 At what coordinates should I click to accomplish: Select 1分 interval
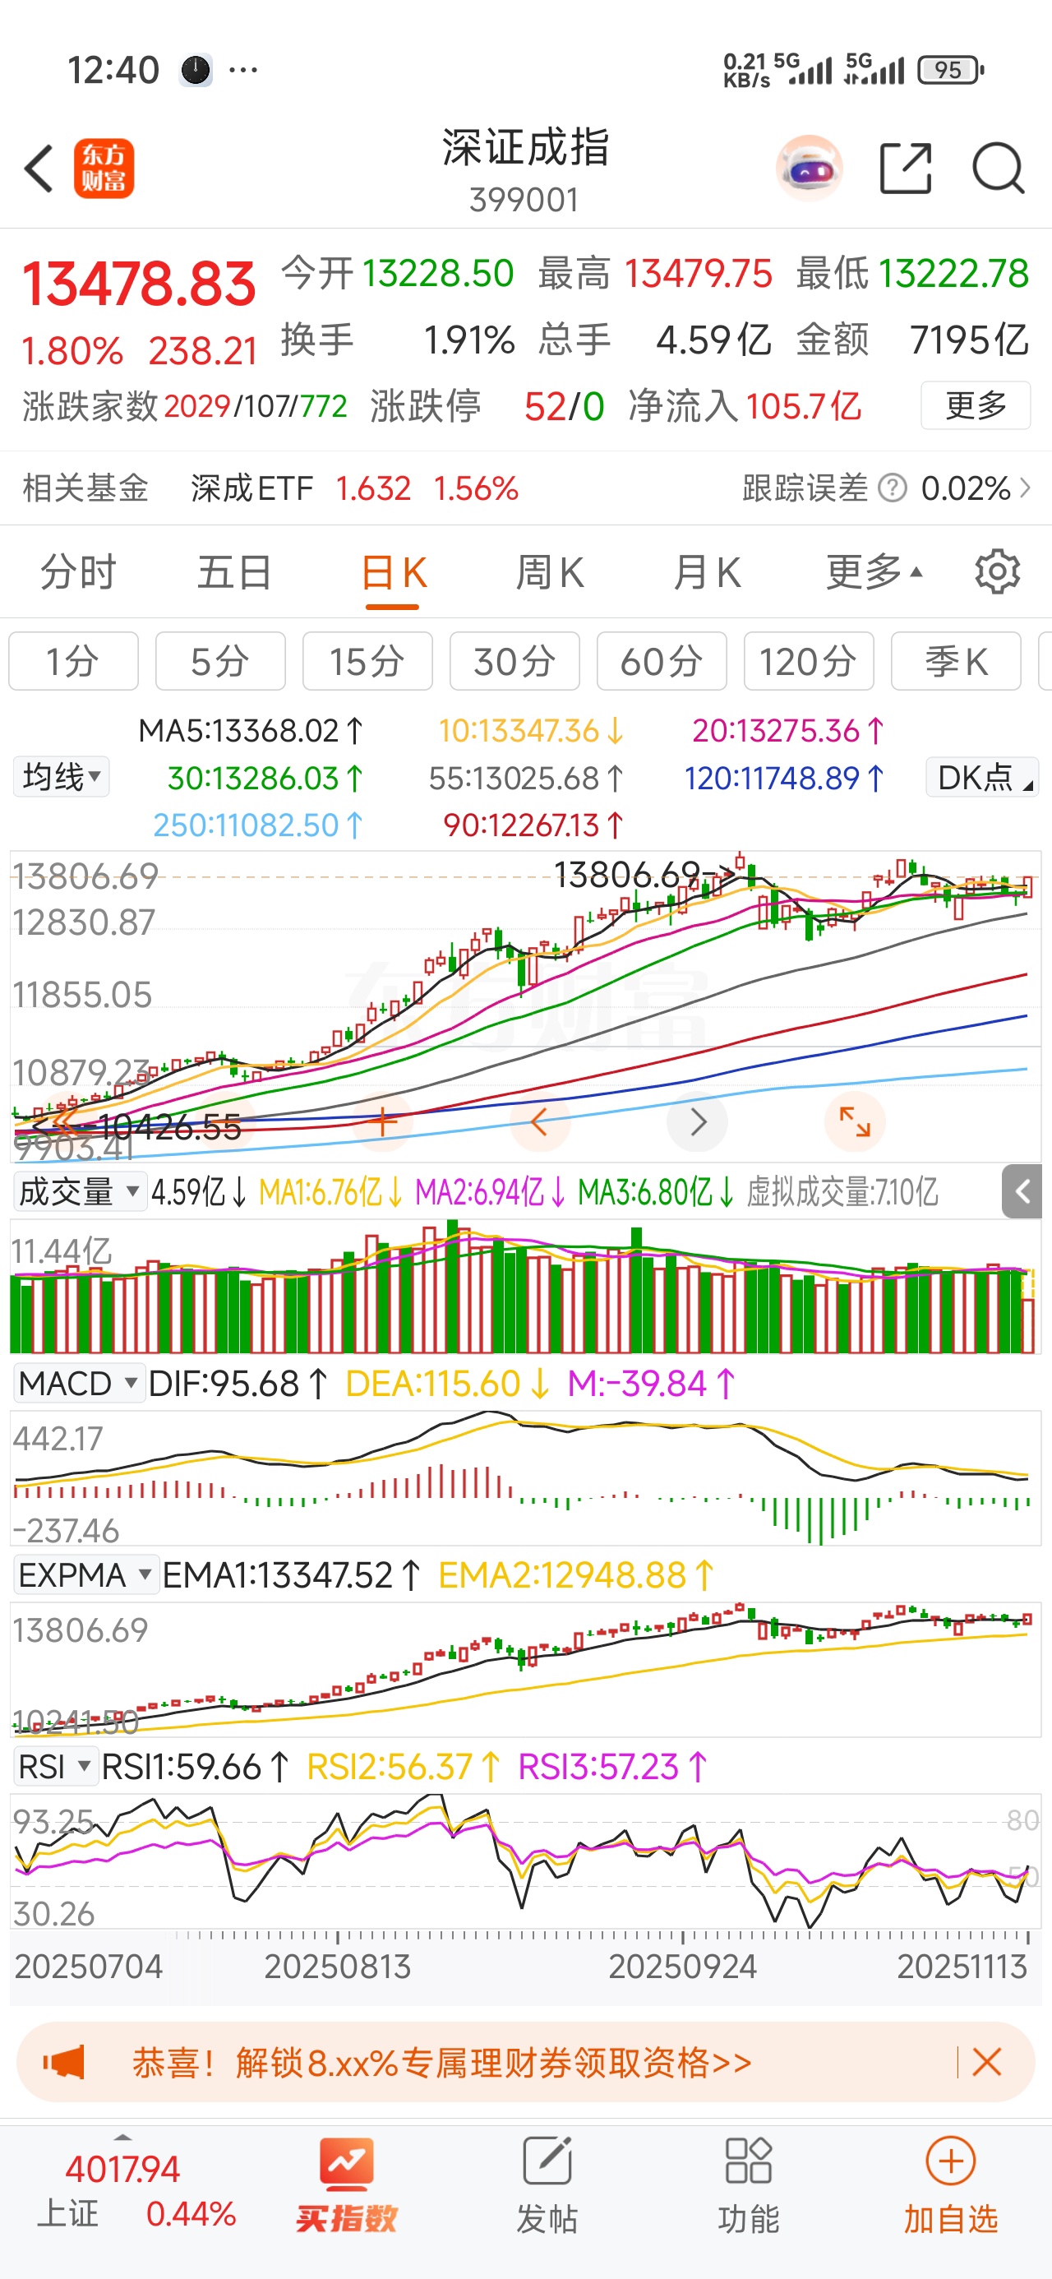coord(73,661)
